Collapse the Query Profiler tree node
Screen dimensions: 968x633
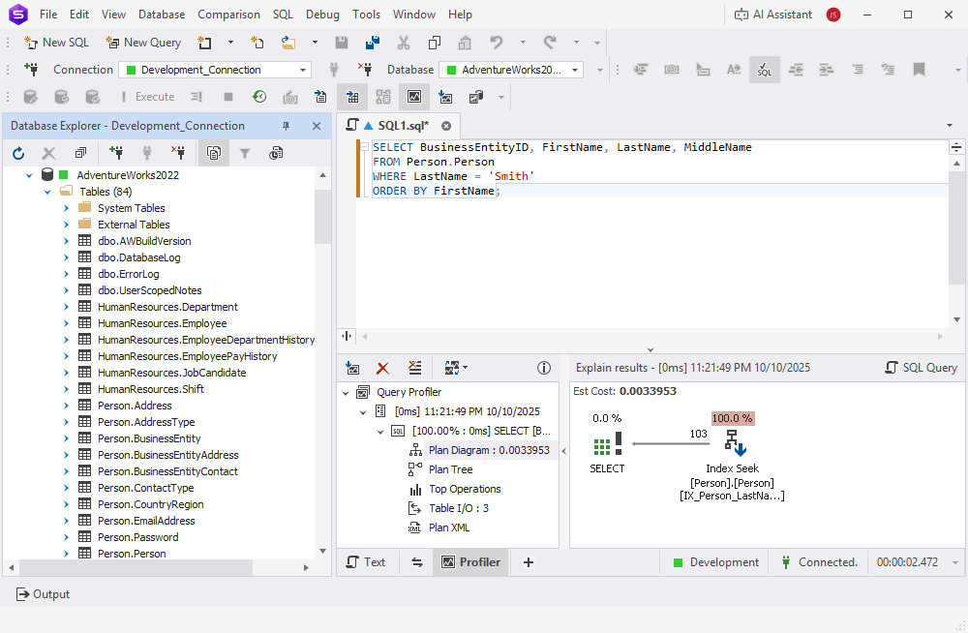tap(346, 393)
